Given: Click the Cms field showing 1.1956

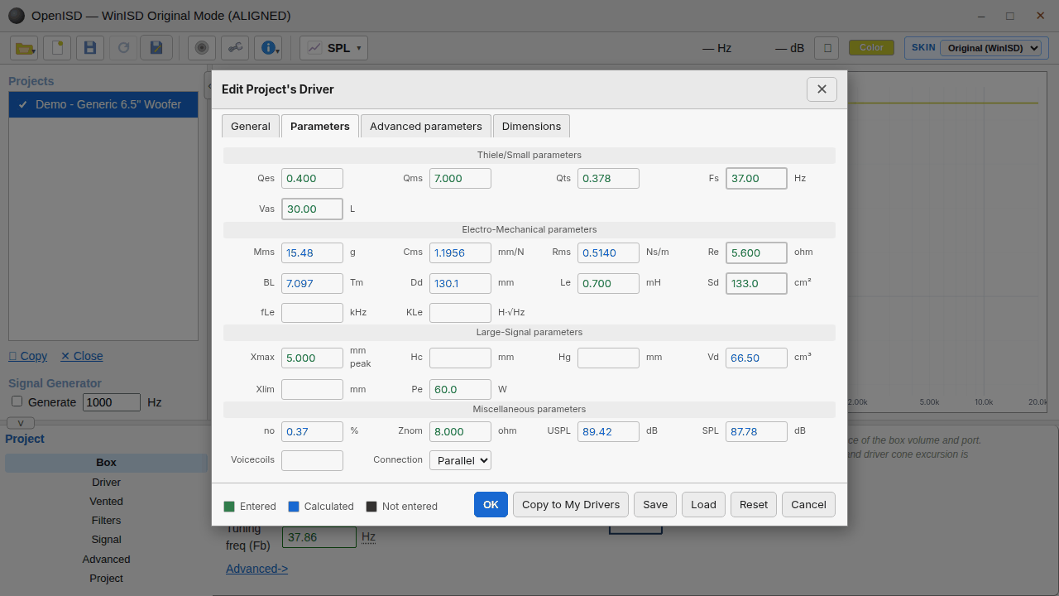Looking at the screenshot, I should pos(460,252).
